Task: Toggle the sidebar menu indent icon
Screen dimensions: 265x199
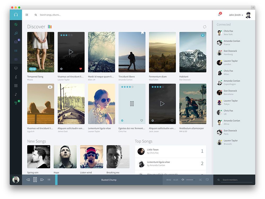Action: point(27,15)
